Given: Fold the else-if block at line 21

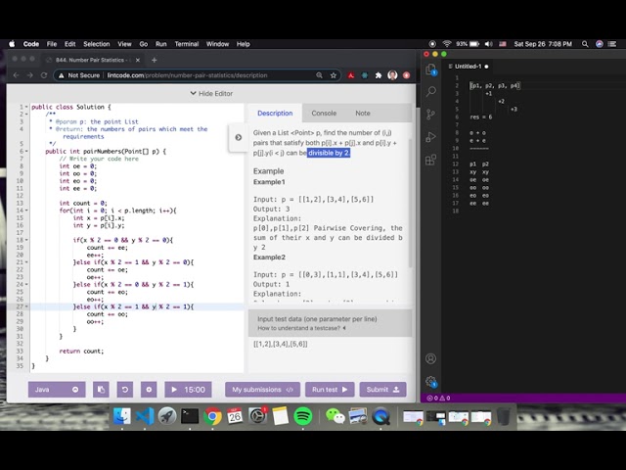Looking at the screenshot, I should (x=26, y=262).
